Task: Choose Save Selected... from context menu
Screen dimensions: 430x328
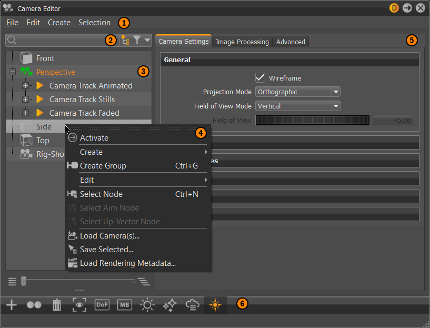Action: pyautogui.click(x=138, y=250)
